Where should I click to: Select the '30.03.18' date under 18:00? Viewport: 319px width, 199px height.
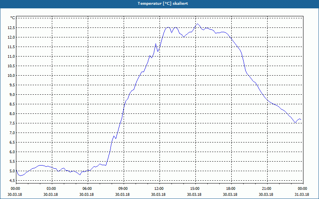point(230,194)
